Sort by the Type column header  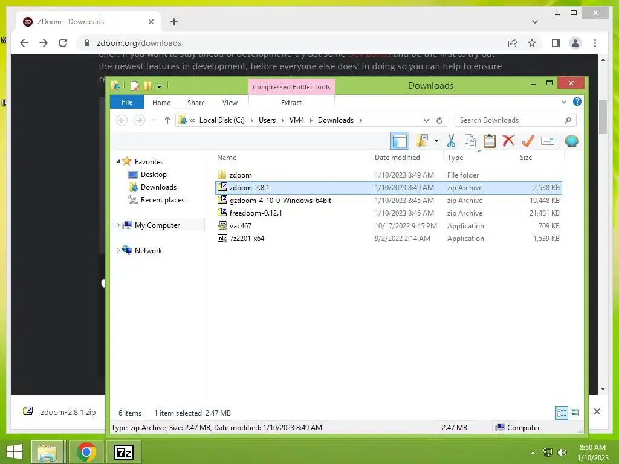coord(455,158)
